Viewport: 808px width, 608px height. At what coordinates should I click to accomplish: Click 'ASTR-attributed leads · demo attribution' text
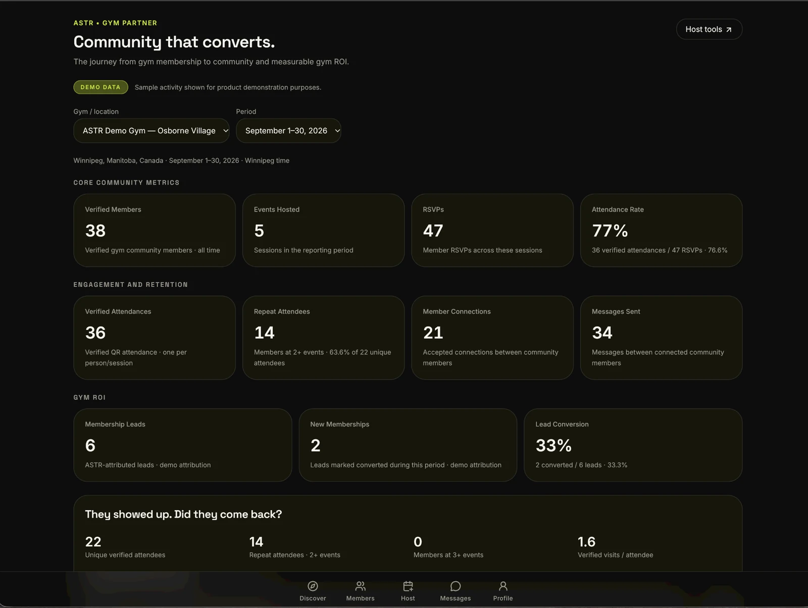point(148,465)
